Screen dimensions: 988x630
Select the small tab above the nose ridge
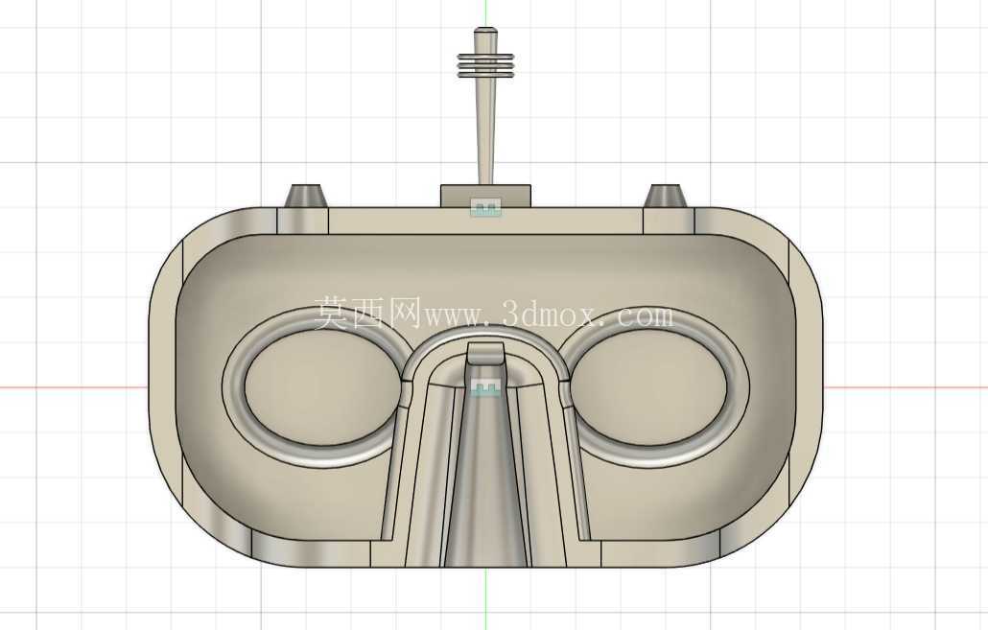pyautogui.click(x=485, y=354)
